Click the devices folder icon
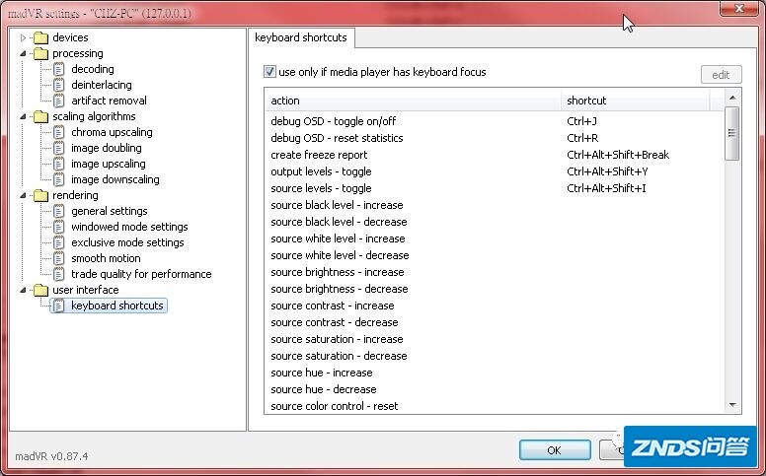This screenshot has width=766, height=476. [x=41, y=37]
